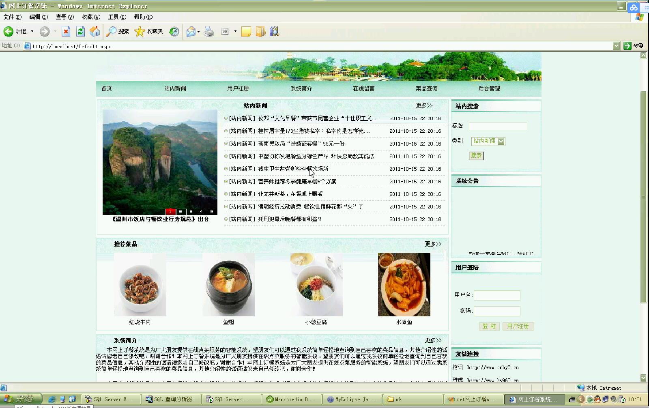649x408 pixels.
Task: Open news 营养师推荐冬季健康早餐5个方案
Action: coord(297,181)
